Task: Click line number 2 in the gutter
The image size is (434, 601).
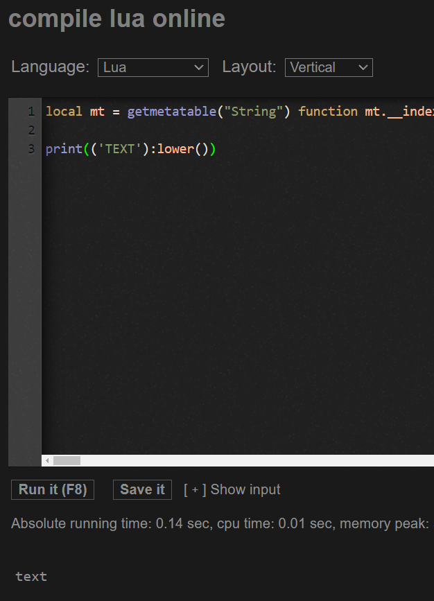Action: (x=31, y=130)
